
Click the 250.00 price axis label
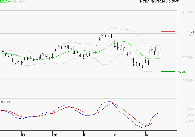(x=188, y=81)
